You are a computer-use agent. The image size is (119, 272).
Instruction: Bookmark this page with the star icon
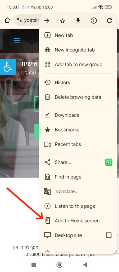pyautogui.click(x=62, y=21)
